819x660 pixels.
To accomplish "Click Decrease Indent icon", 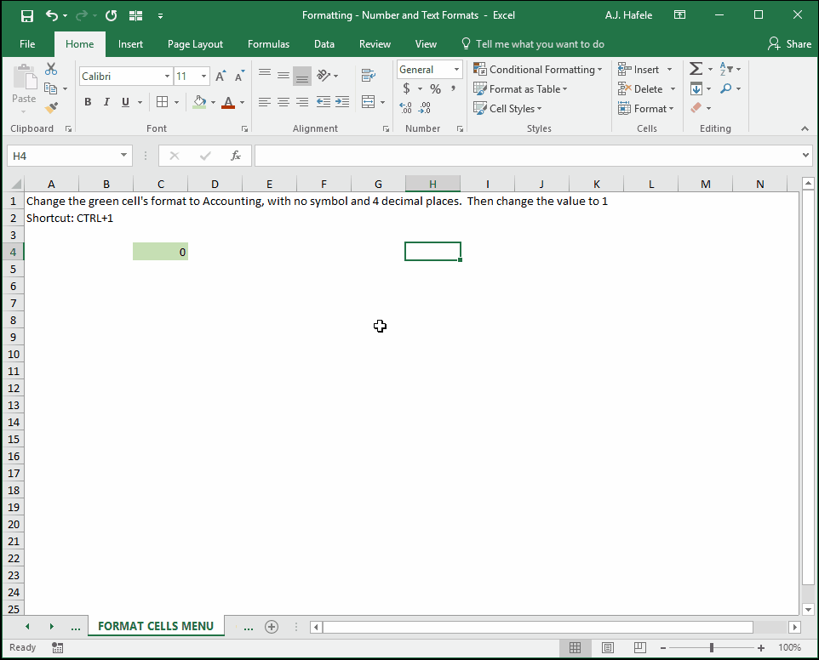I will [x=324, y=102].
